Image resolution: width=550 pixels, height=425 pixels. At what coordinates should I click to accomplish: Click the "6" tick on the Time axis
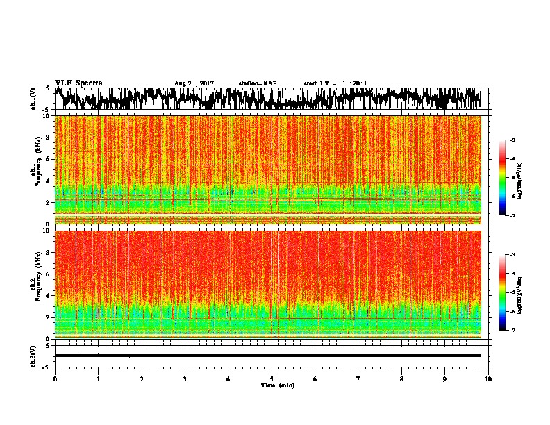[x=315, y=379]
